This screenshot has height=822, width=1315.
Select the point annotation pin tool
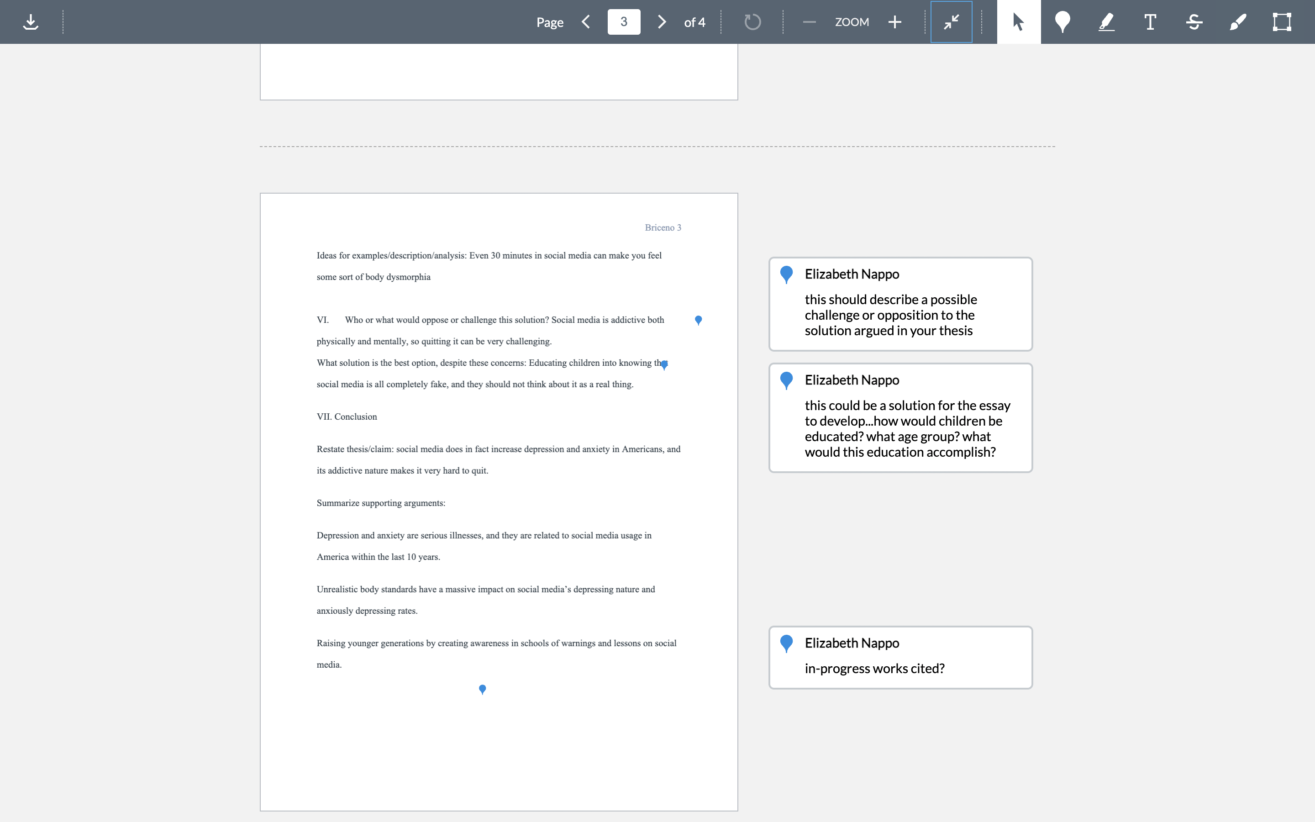point(1063,22)
